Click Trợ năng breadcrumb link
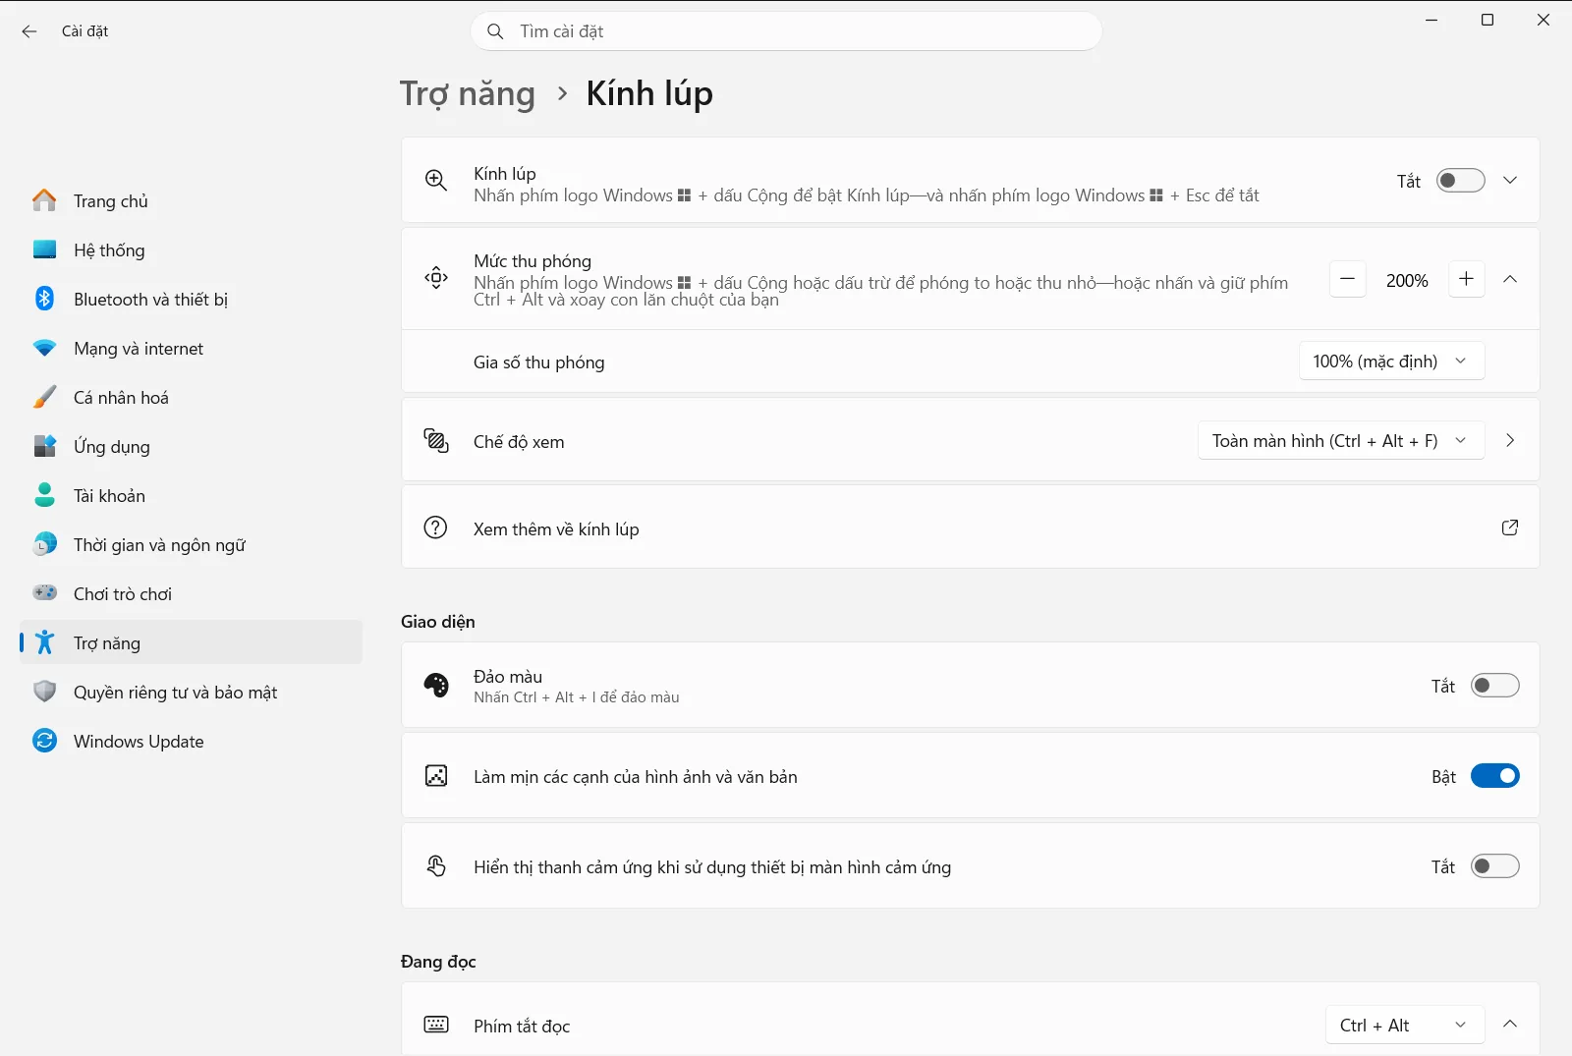The width and height of the screenshot is (1572, 1056). pos(468,93)
